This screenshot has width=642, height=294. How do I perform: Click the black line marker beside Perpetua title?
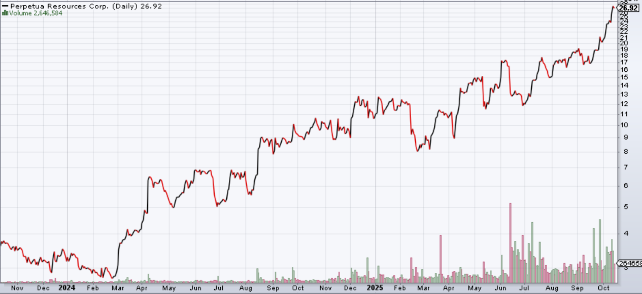coord(5,6)
